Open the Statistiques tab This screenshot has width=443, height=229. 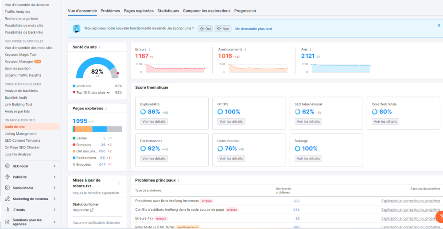pos(168,11)
